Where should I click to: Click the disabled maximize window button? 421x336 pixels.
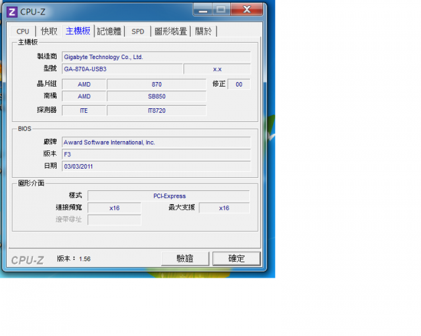point(221,10)
